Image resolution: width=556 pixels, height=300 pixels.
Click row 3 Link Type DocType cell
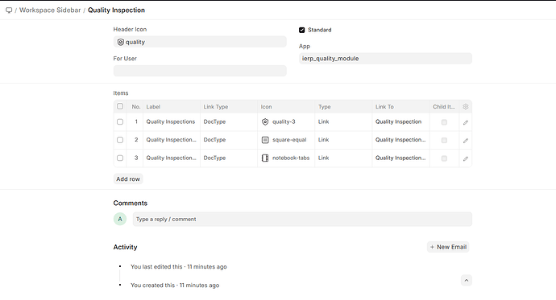(x=229, y=158)
